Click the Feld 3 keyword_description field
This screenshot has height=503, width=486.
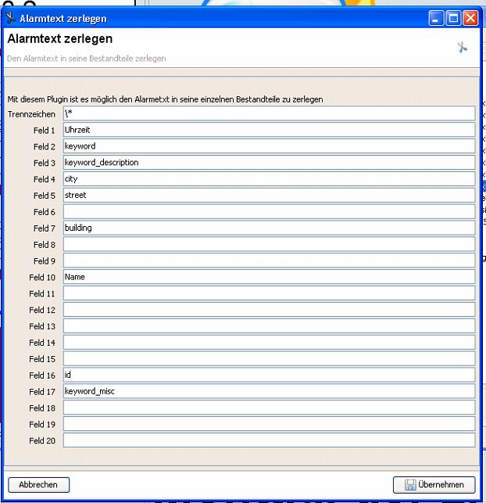(x=269, y=163)
